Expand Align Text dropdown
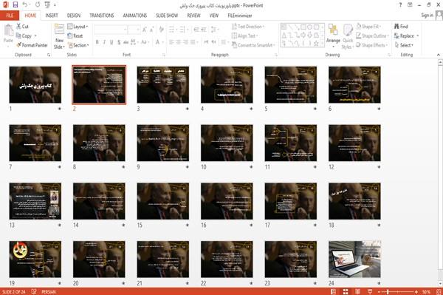Screen dimensions: 443x295 tap(244, 35)
